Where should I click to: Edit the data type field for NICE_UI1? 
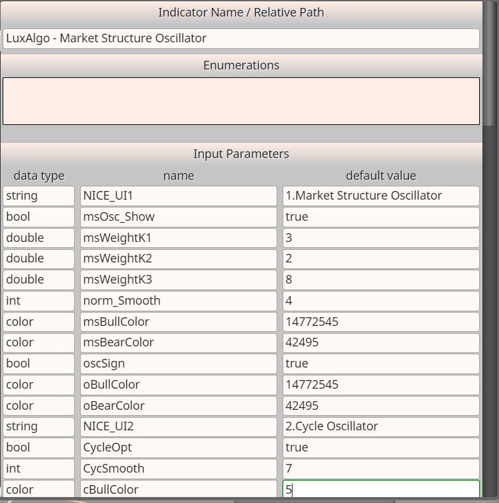(x=38, y=196)
